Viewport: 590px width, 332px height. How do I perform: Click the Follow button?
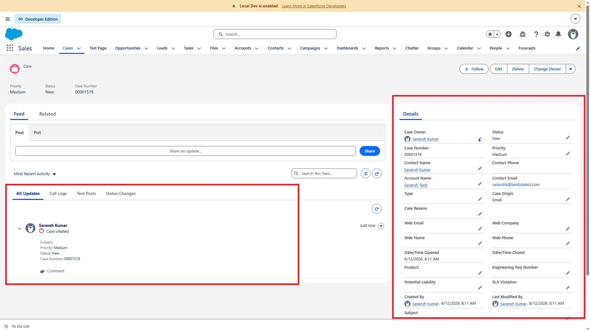pos(474,69)
